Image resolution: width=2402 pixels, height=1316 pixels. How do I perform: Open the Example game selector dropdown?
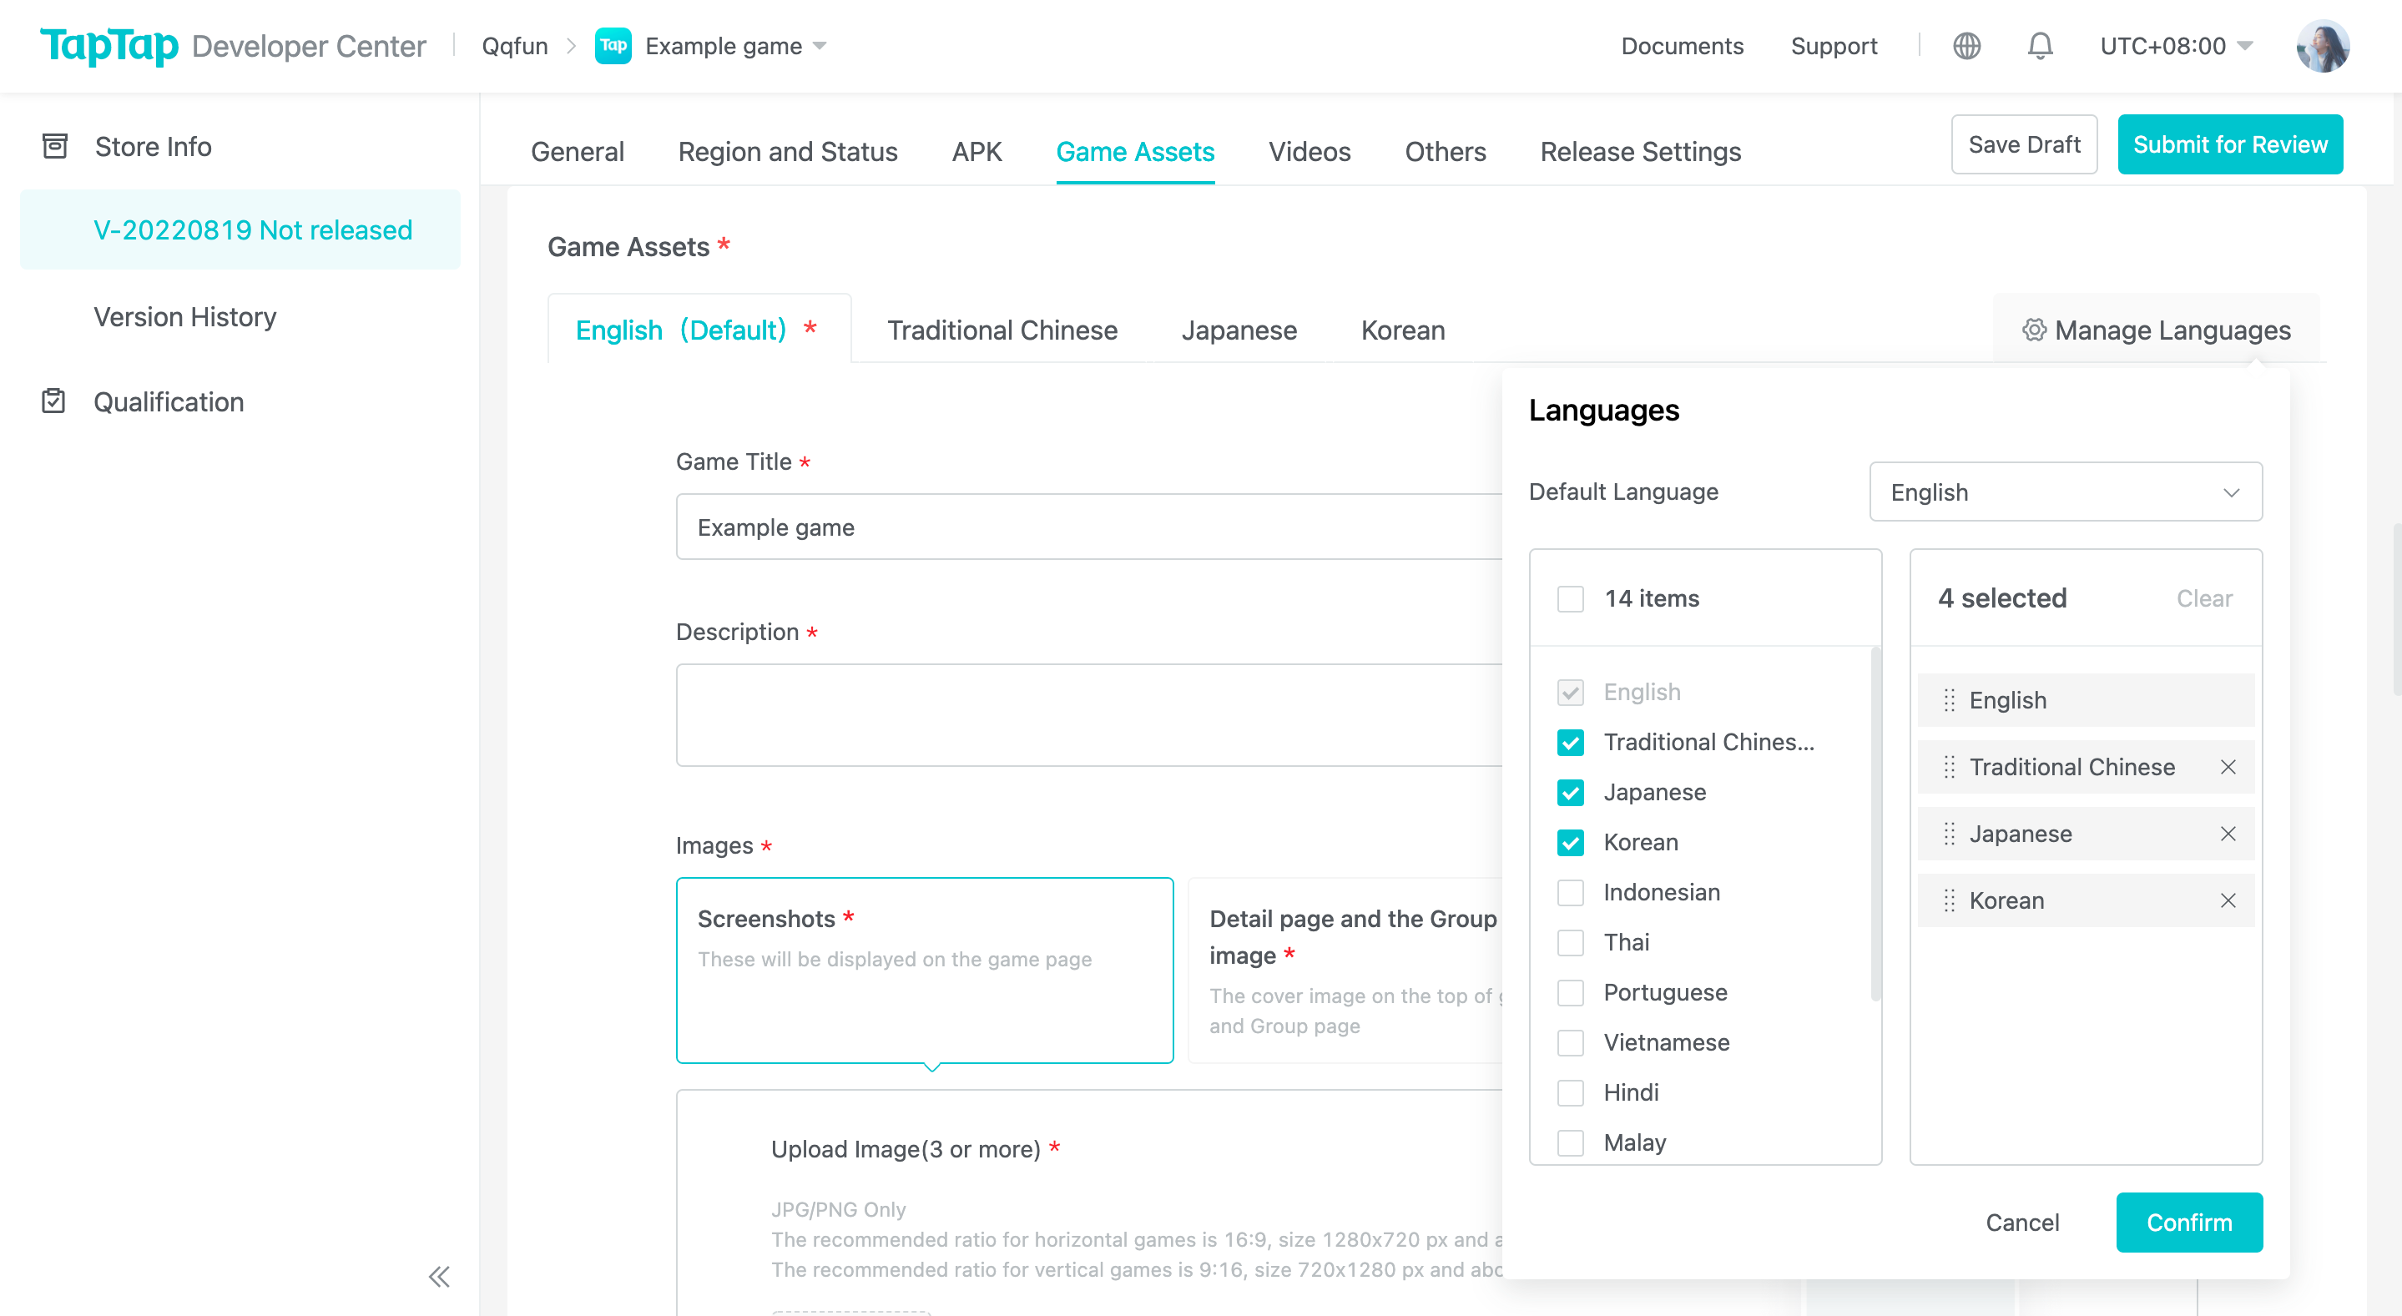[735, 46]
